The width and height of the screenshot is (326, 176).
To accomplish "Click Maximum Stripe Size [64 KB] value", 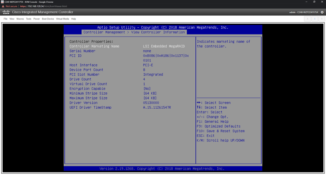I will pyautogui.click(x=150, y=98).
